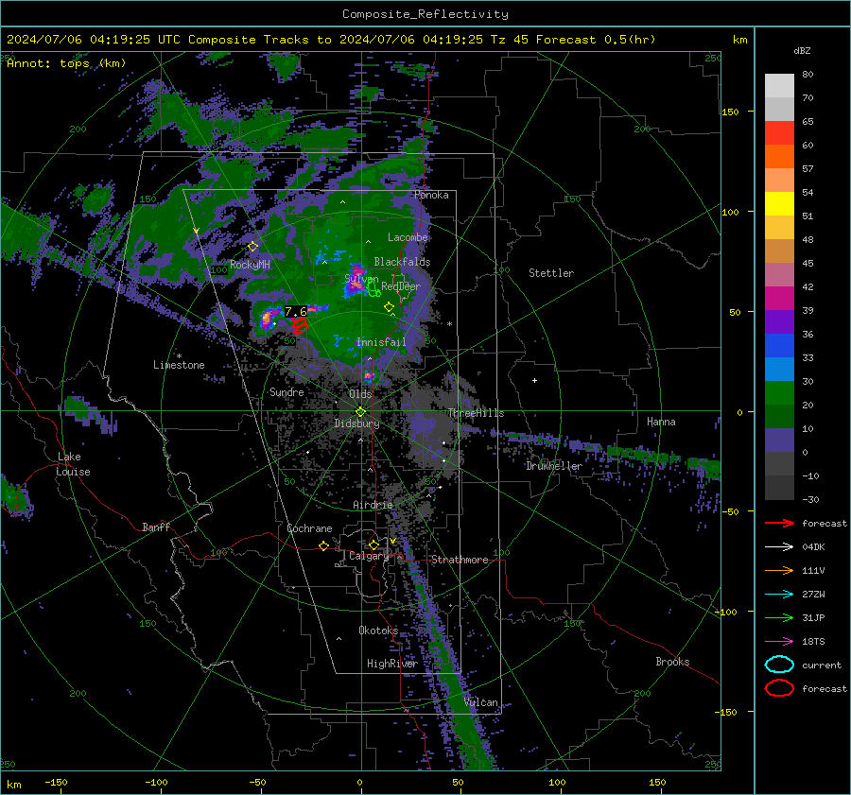851x795 pixels.
Task: Click the 'Annot: tops (km)' label
Action: pyautogui.click(x=66, y=63)
